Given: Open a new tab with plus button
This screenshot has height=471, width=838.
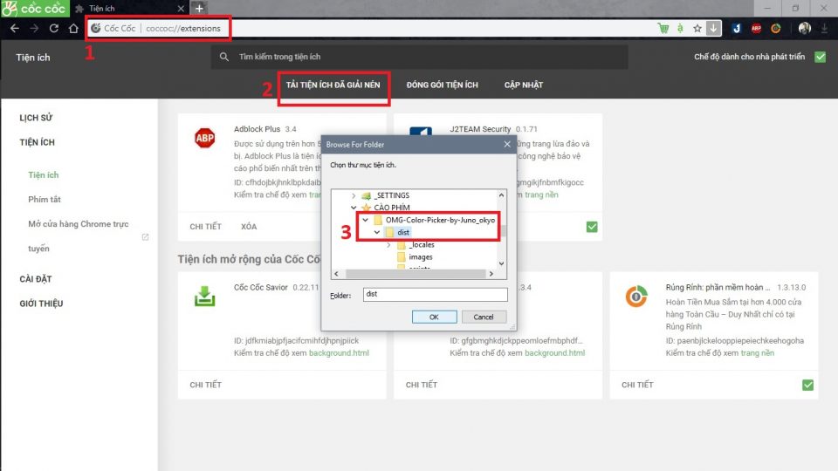Looking at the screenshot, I should (x=199, y=8).
